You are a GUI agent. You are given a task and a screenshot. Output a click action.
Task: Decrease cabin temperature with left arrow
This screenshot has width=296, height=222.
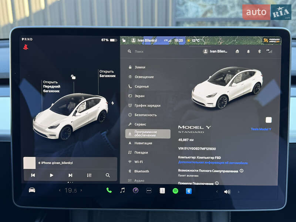60,190
